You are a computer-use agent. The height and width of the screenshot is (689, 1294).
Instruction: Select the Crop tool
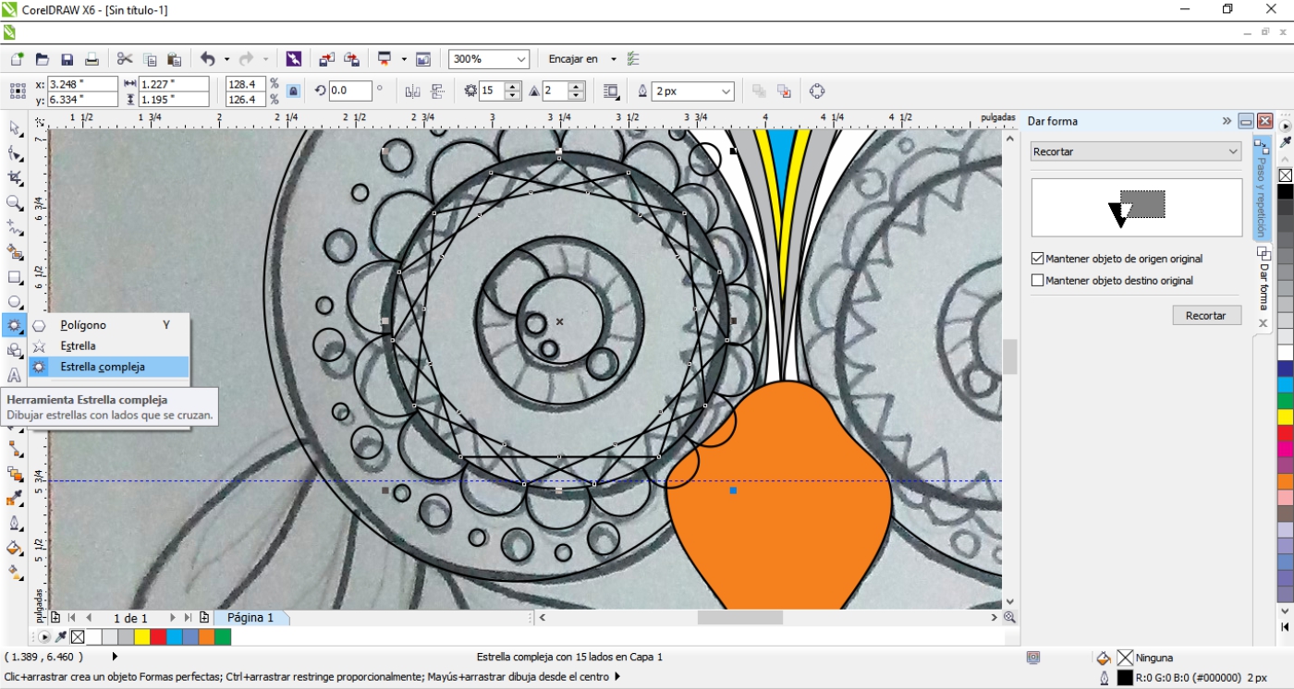[x=15, y=177]
